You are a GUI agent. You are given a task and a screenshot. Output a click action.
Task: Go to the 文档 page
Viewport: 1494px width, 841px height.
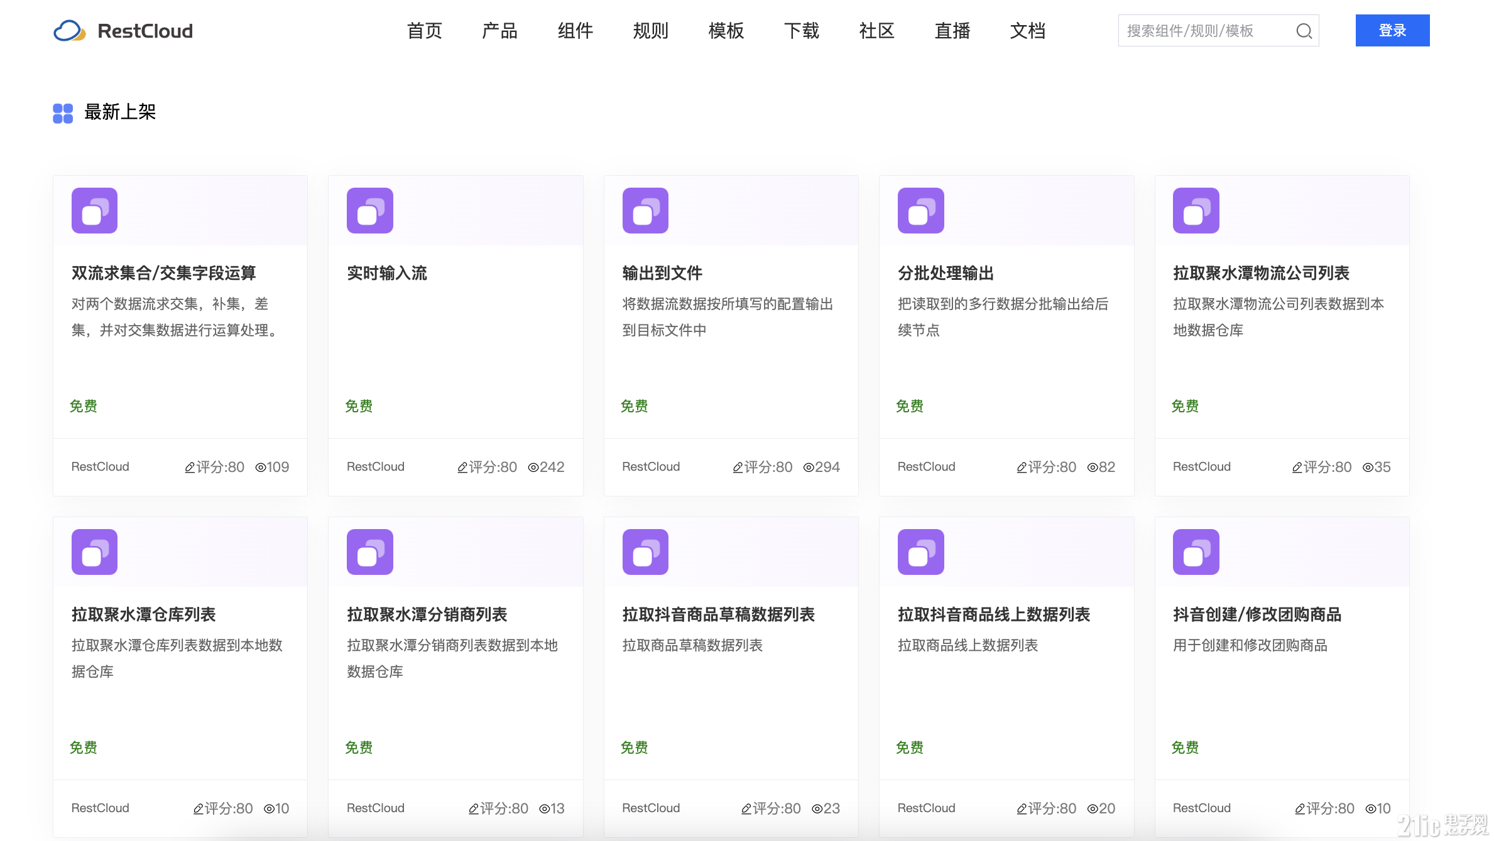click(1028, 31)
